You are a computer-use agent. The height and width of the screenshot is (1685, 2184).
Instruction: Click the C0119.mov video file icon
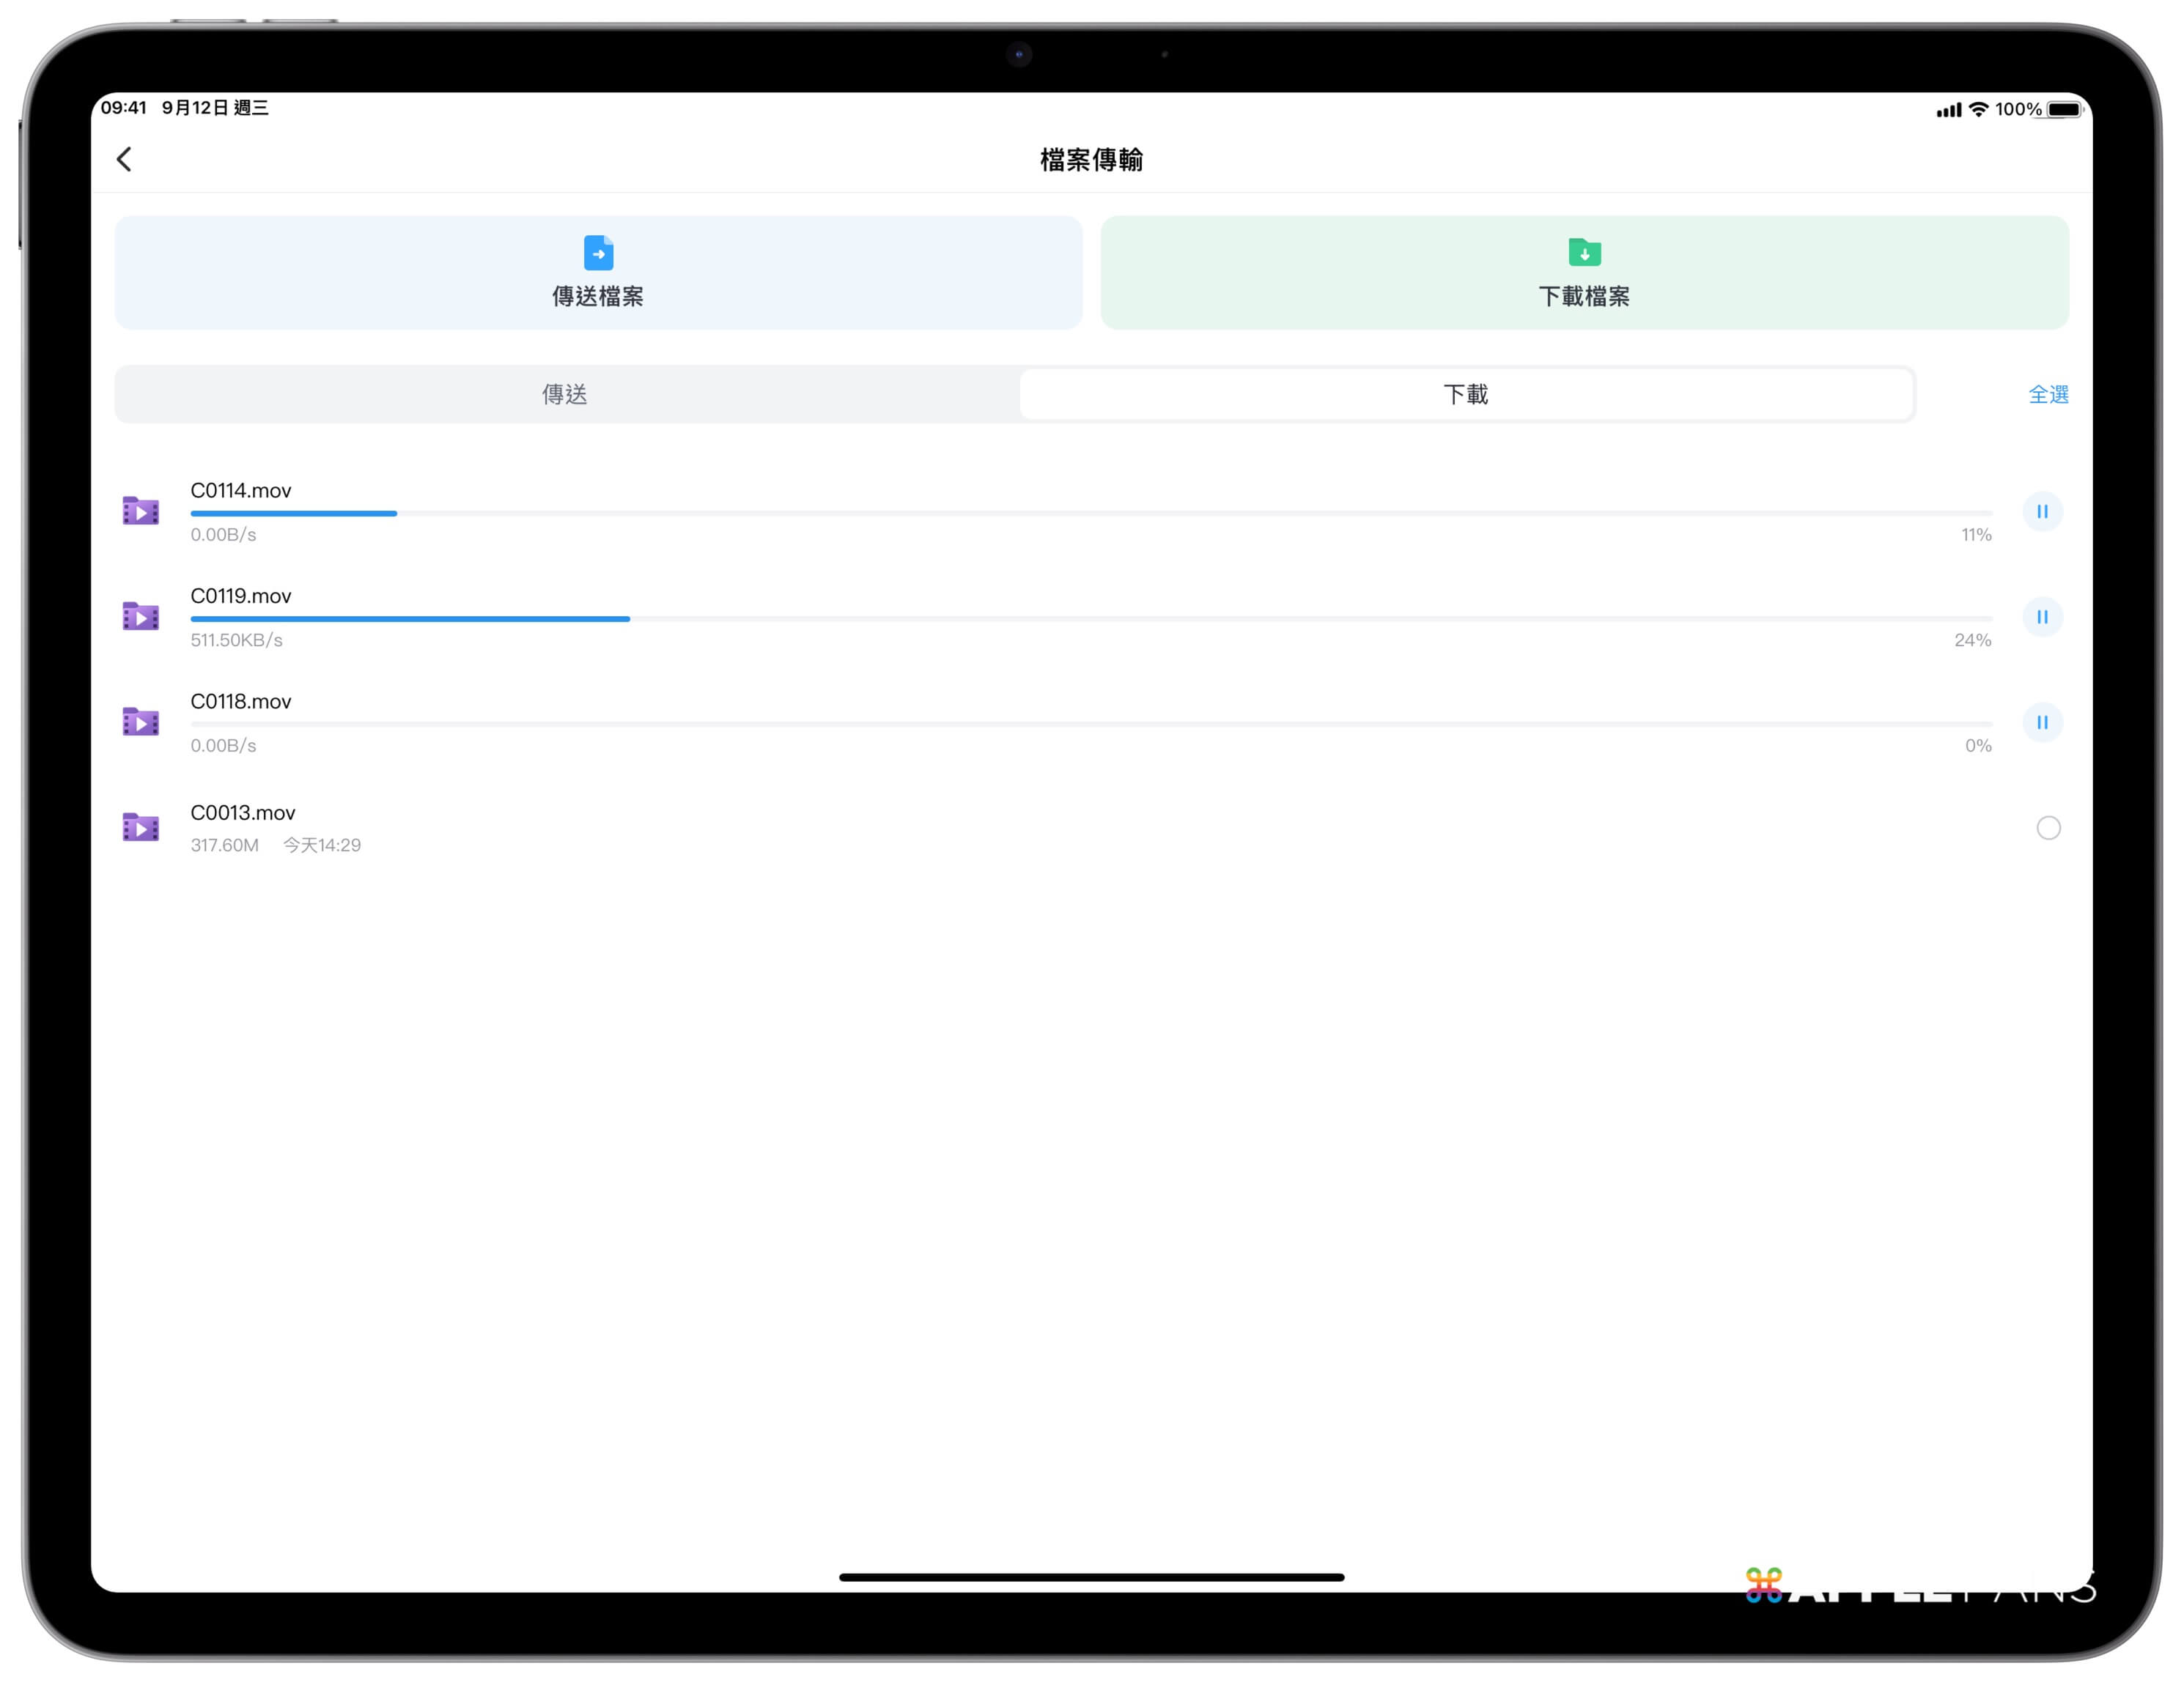pos(141,617)
